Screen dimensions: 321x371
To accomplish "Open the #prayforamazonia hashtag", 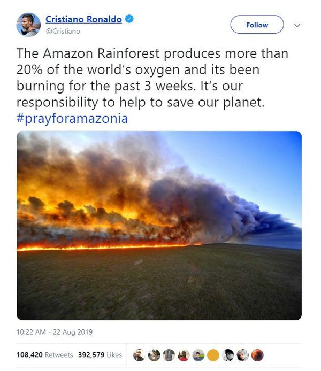I will [x=72, y=118].
